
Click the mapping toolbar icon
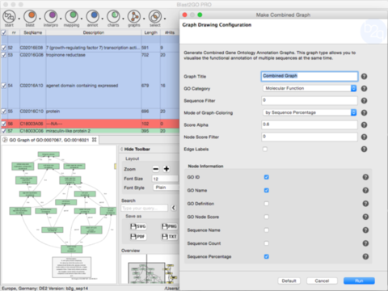(x=71, y=17)
